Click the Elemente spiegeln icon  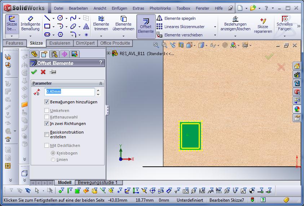pyautogui.click(x=159, y=18)
